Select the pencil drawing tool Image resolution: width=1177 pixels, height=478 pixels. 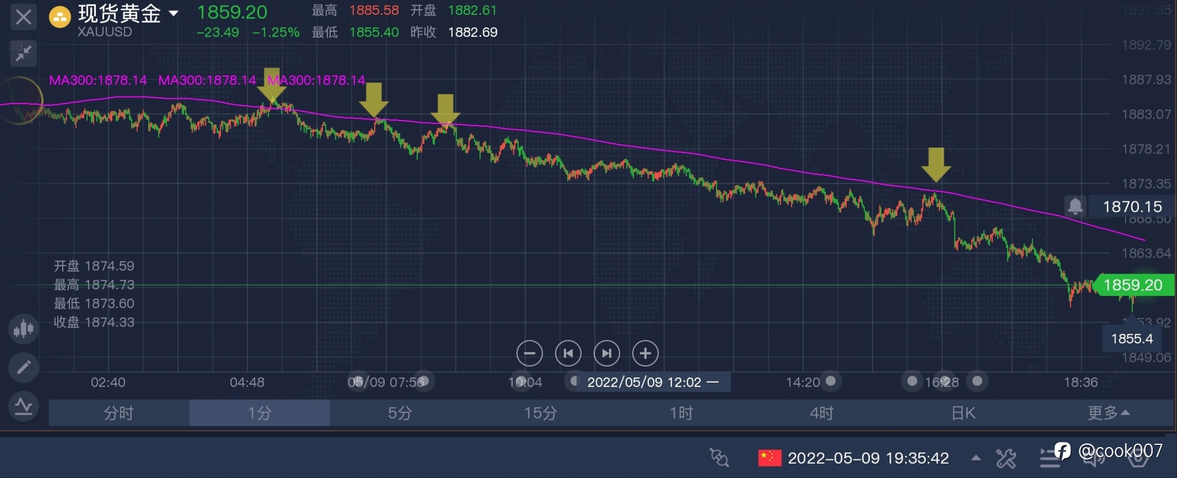click(23, 367)
